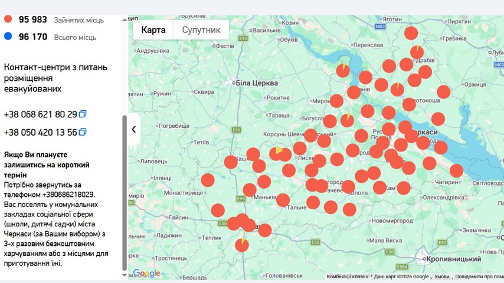
Task: Click the blue Всього місць legend dot
Action: (8, 37)
